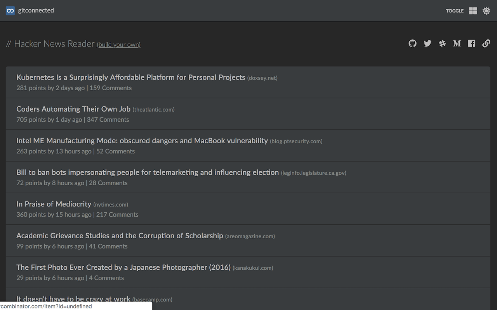Click the gitconnected brand name

point(36,10)
